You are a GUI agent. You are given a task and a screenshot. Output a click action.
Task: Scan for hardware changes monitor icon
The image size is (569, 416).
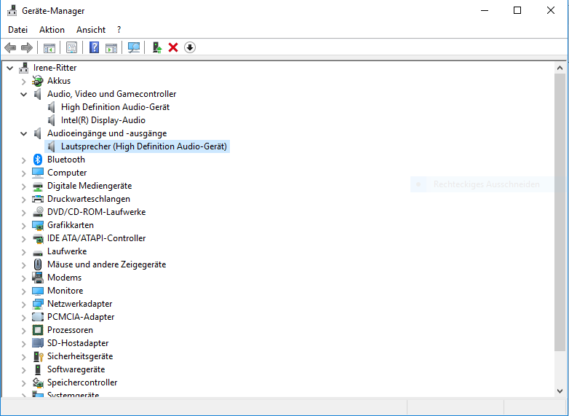pyautogui.click(x=134, y=47)
